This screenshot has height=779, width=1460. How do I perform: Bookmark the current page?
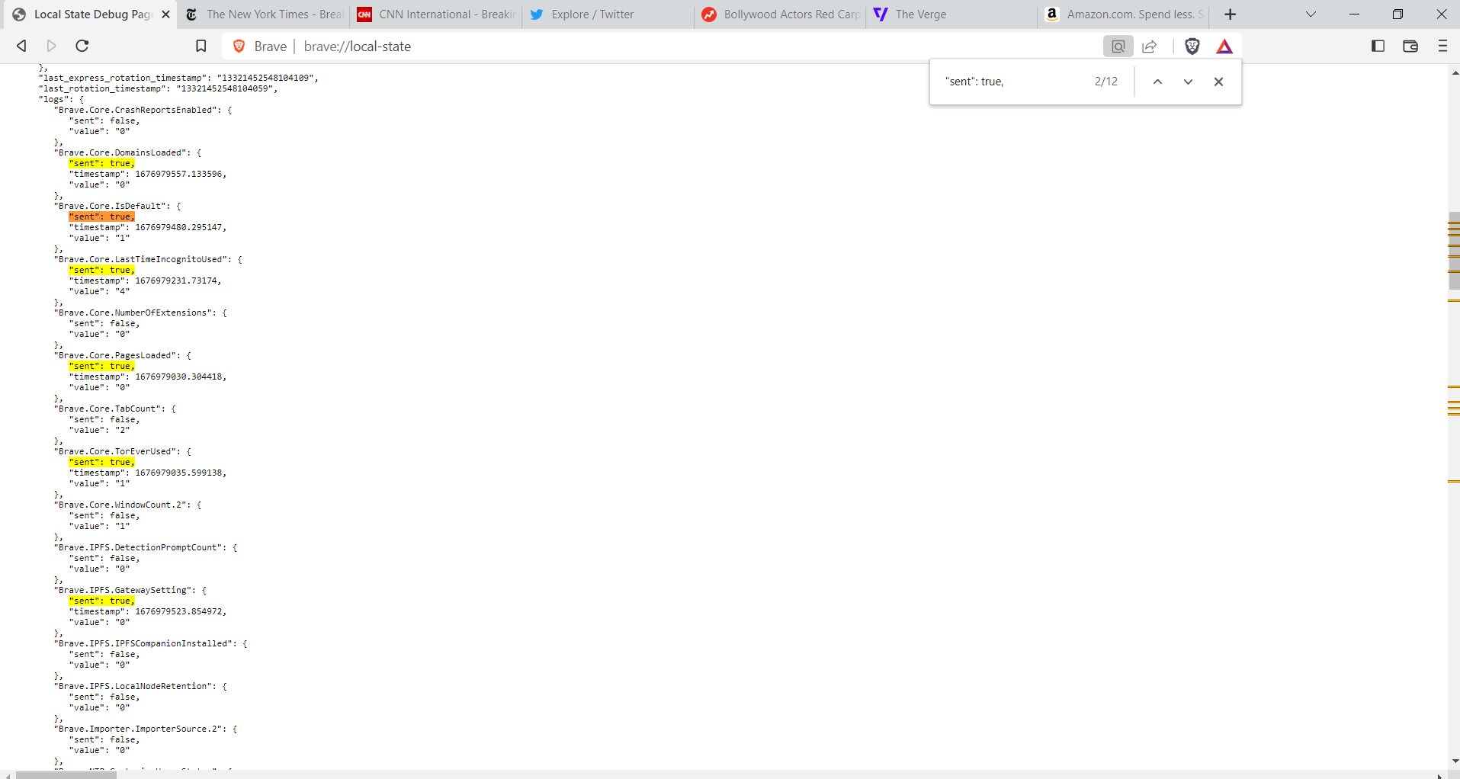(201, 46)
